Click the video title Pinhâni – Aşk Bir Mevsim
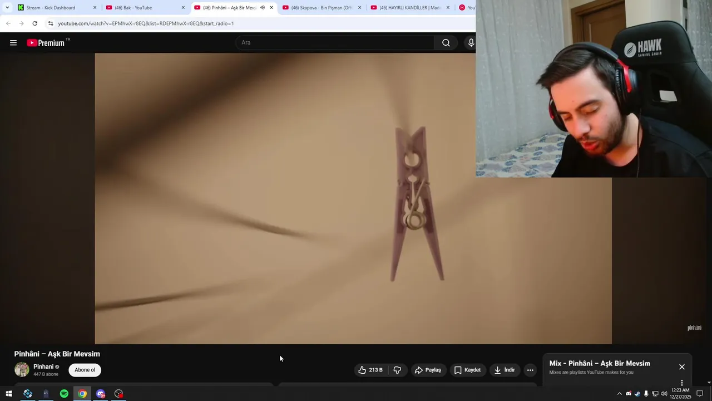Screen dimensions: 712x401 pos(57,354)
